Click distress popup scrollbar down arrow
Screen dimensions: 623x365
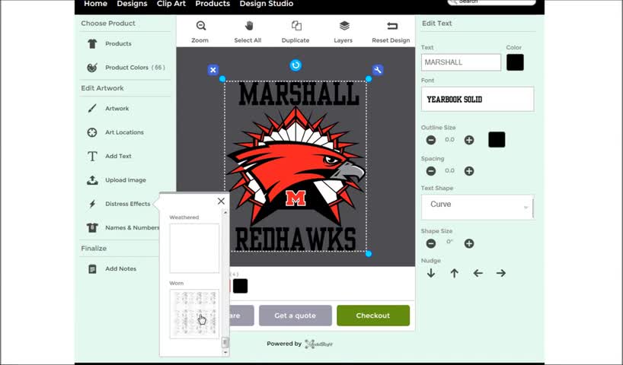(225, 352)
